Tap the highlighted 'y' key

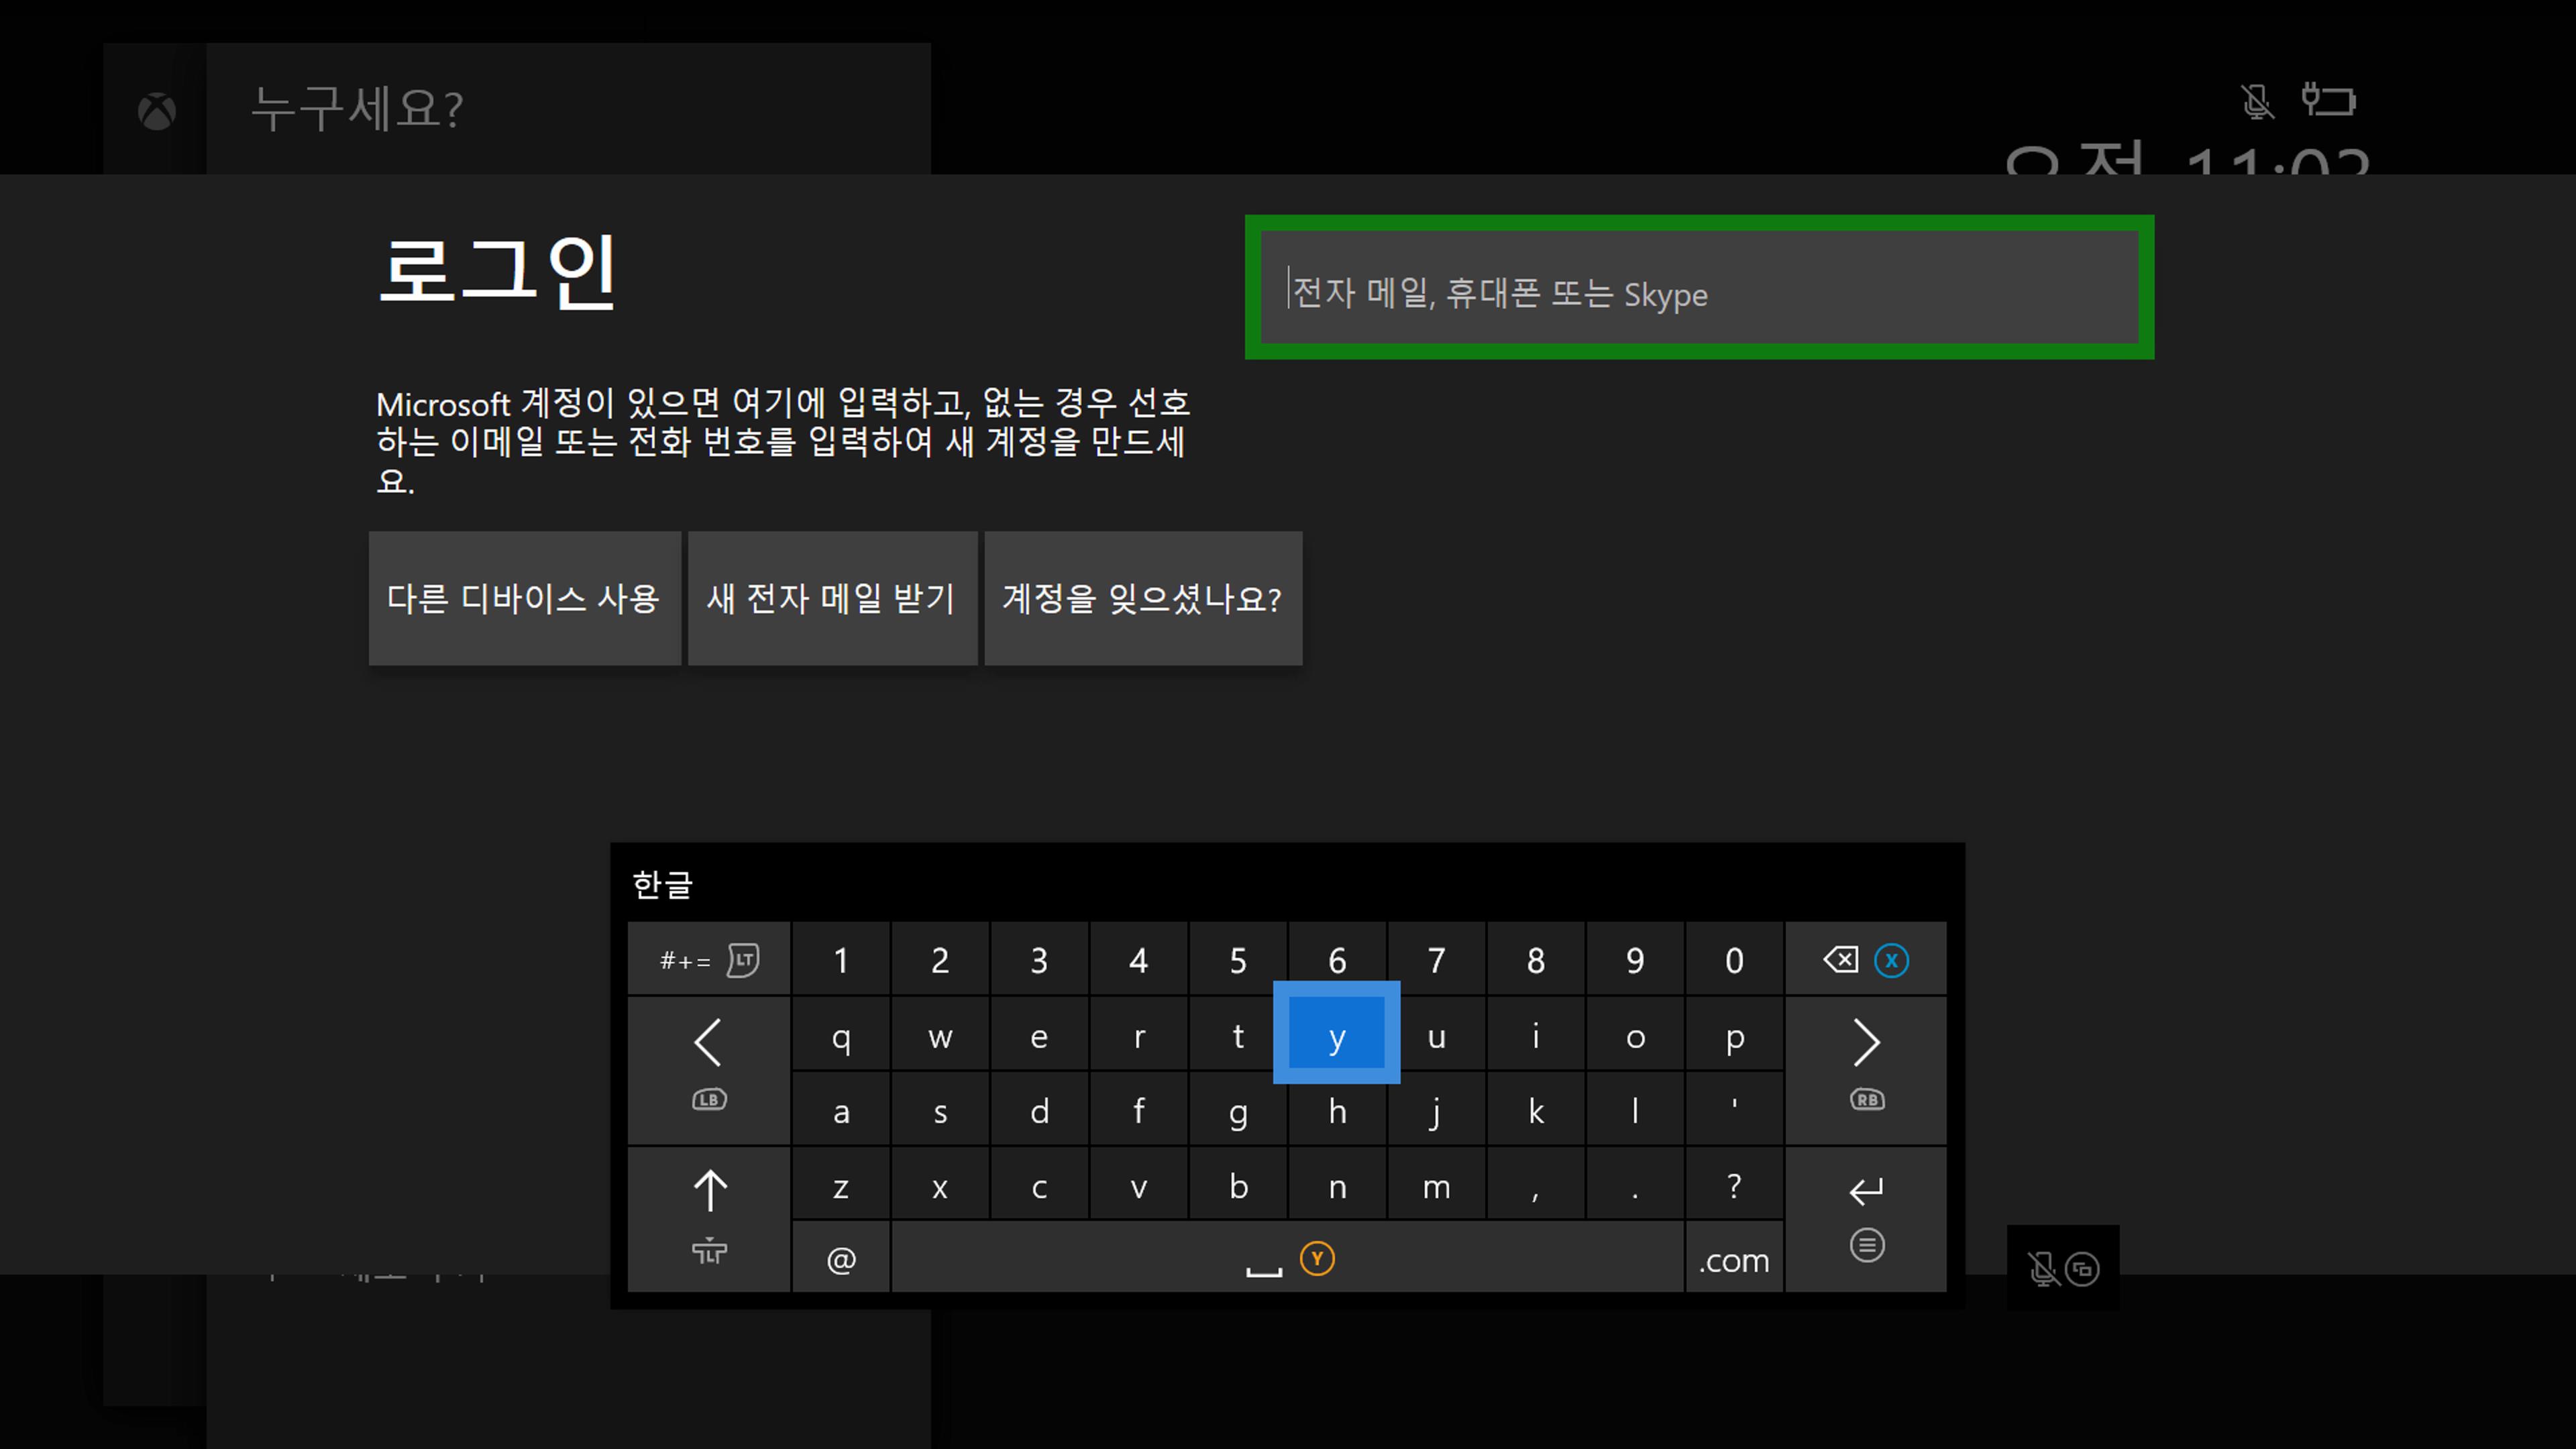1336,1033
